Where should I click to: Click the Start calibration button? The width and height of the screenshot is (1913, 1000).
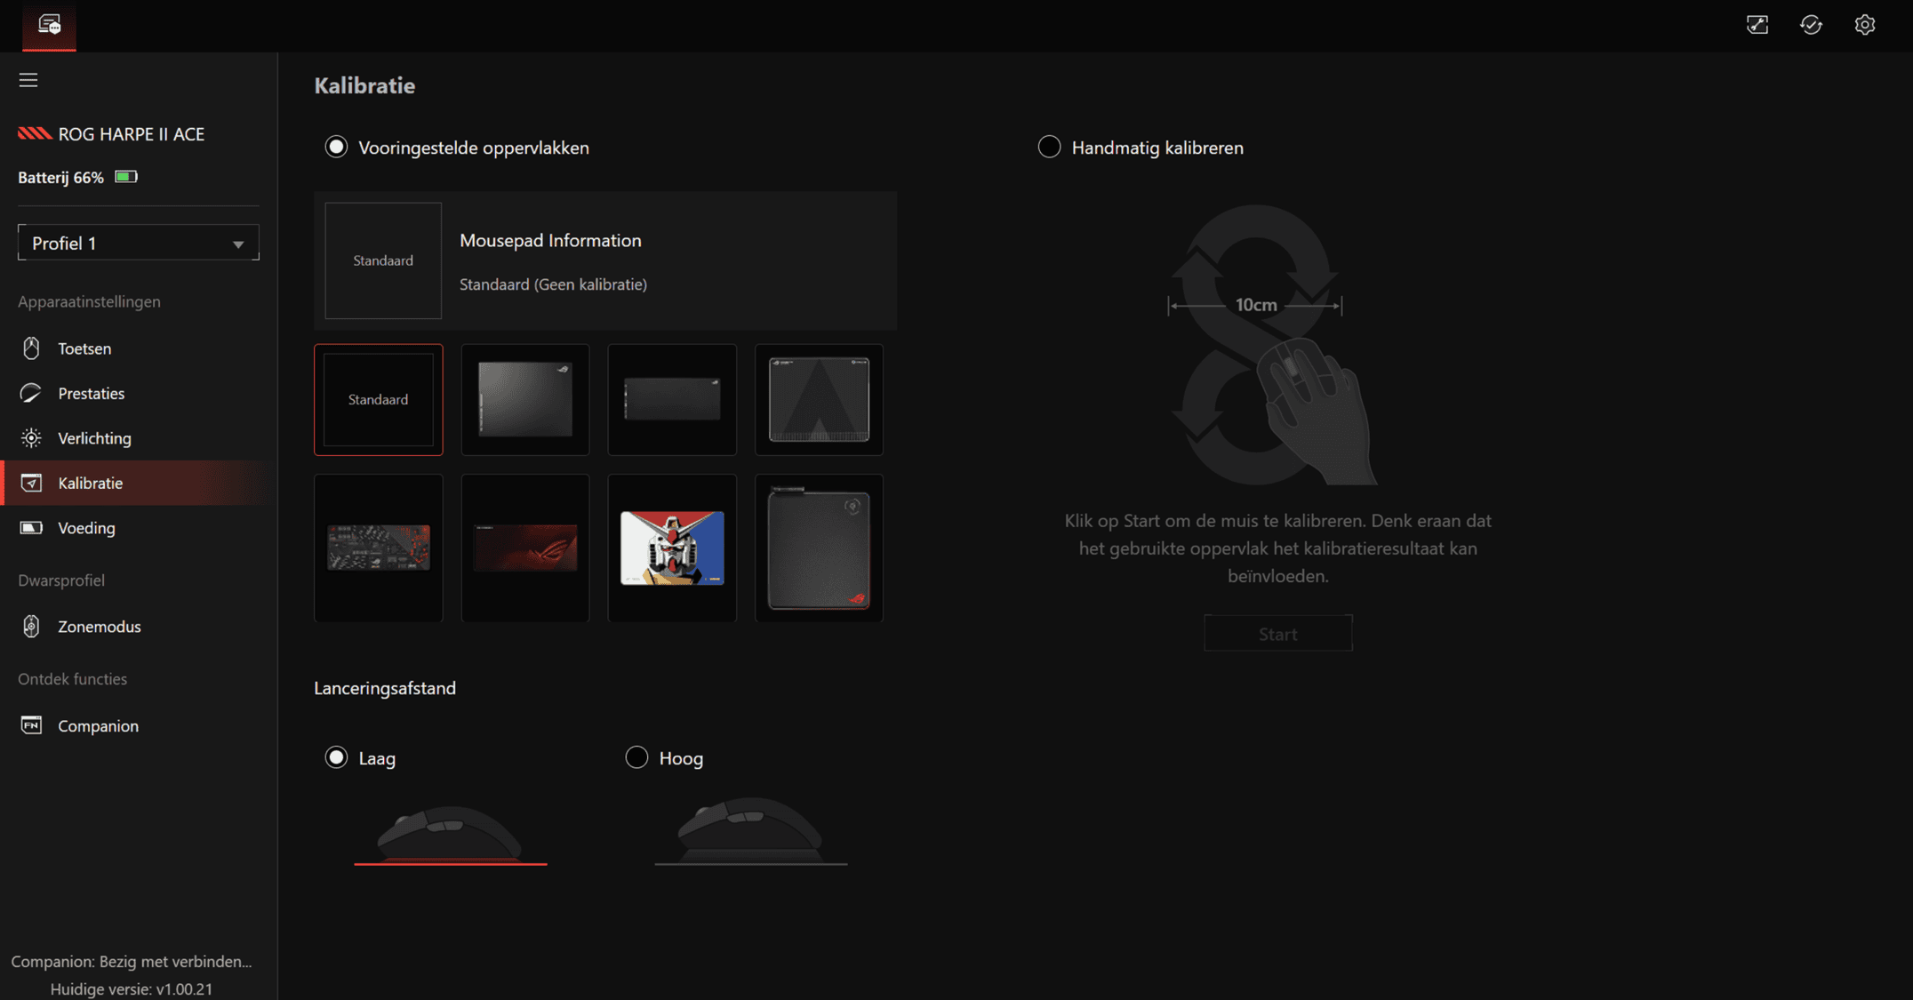[x=1278, y=633]
